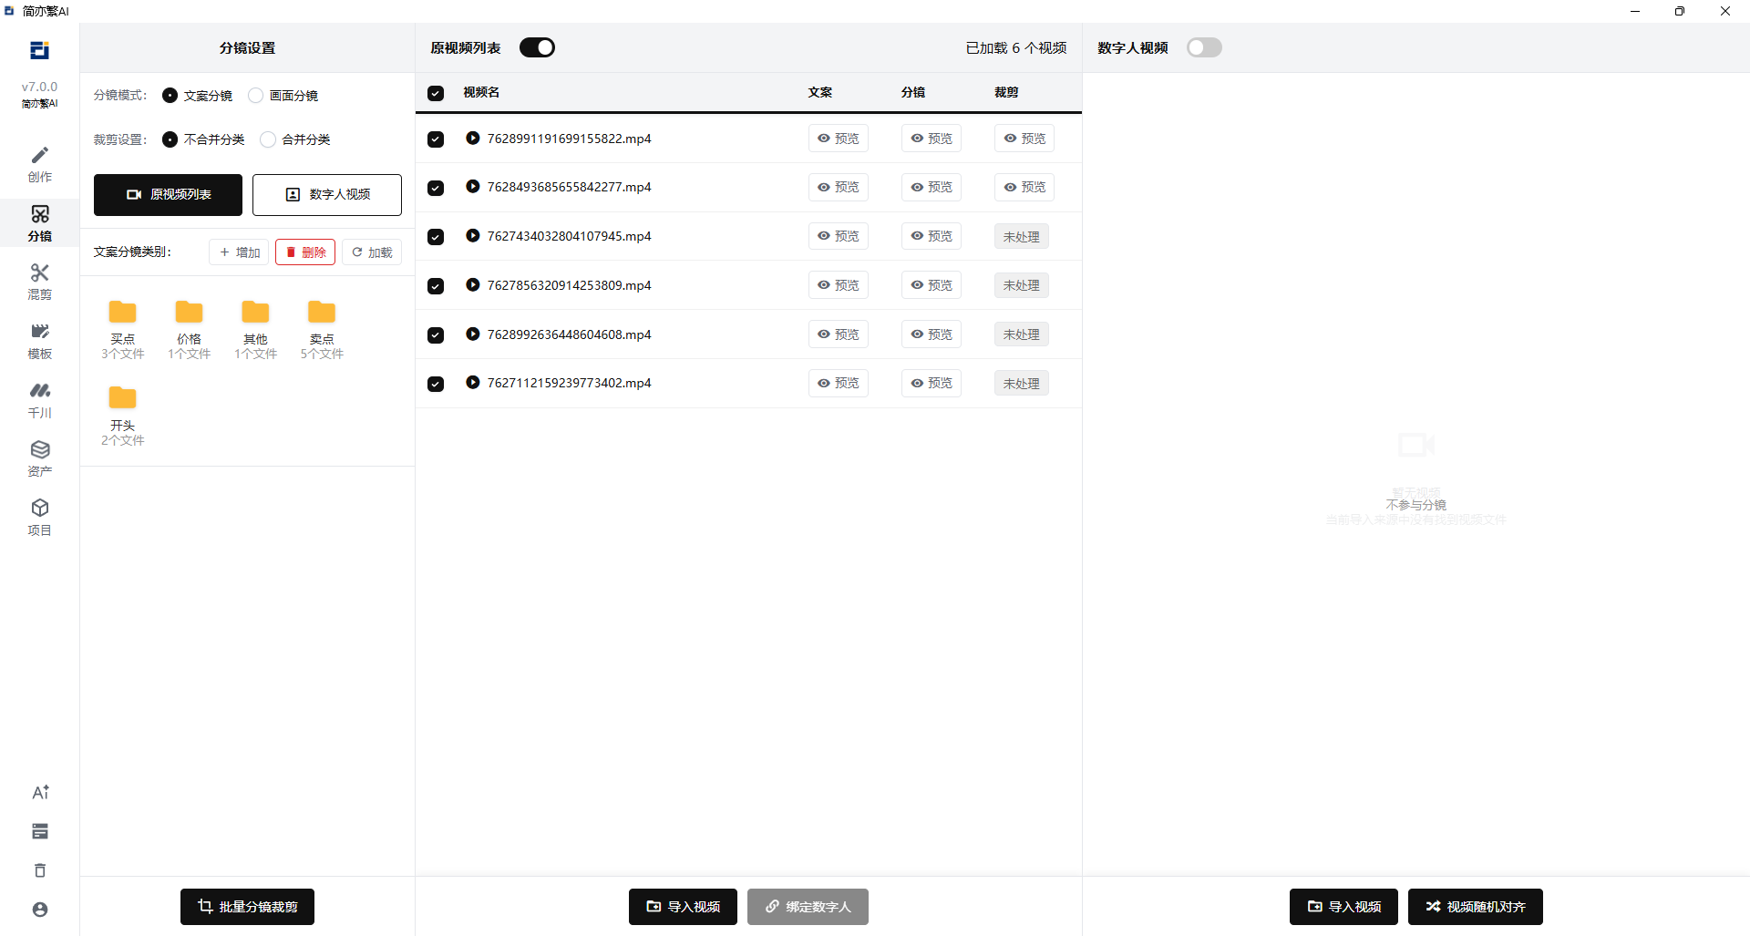The image size is (1750, 936).
Task: Switch to the 原视频列表 tab button
Action: [x=168, y=195]
